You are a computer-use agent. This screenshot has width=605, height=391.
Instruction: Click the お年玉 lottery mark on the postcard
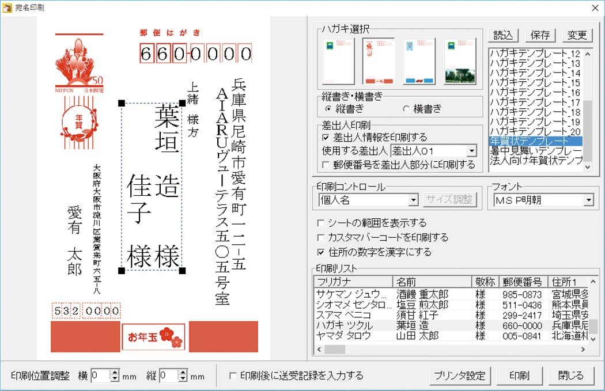coord(153,336)
